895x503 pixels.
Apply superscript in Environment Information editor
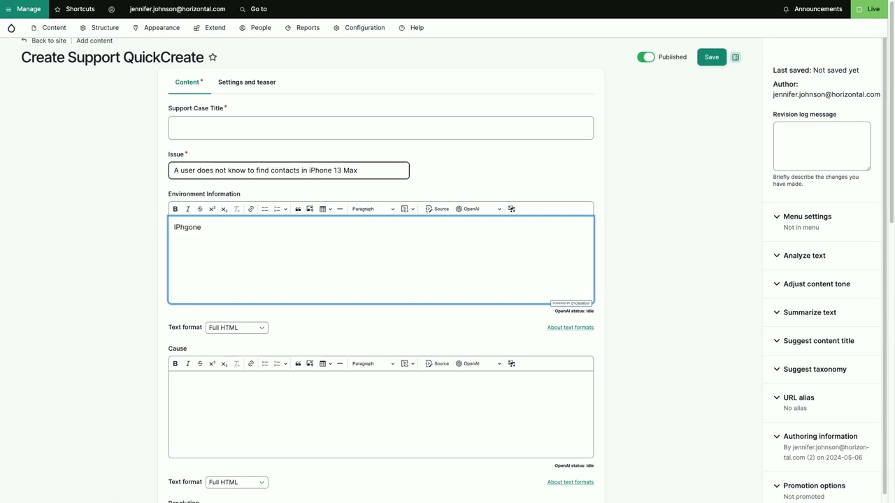(x=212, y=209)
